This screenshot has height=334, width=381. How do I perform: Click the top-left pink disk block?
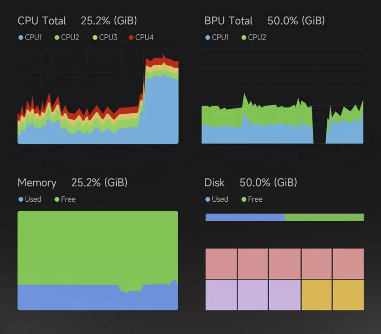pyautogui.click(x=221, y=264)
